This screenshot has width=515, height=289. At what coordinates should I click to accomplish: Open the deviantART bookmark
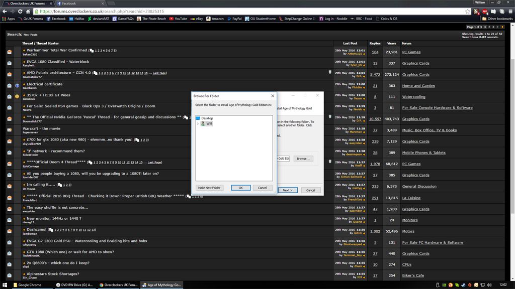tap(98, 19)
